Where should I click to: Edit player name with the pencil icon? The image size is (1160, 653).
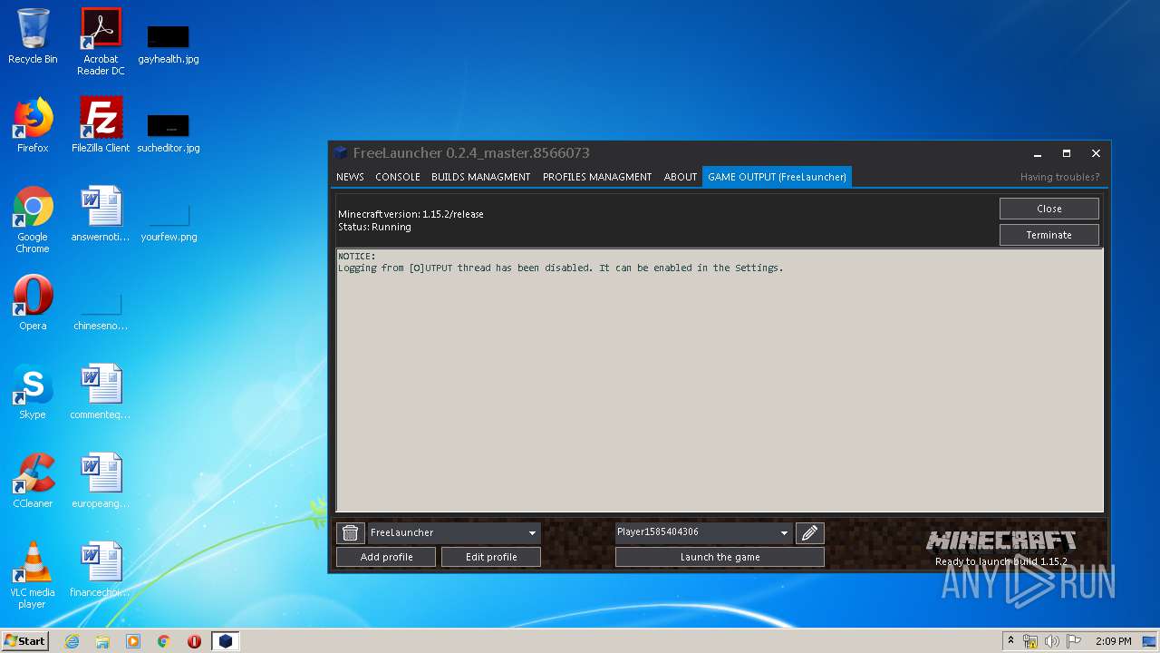pyautogui.click(x=809, y=533)
